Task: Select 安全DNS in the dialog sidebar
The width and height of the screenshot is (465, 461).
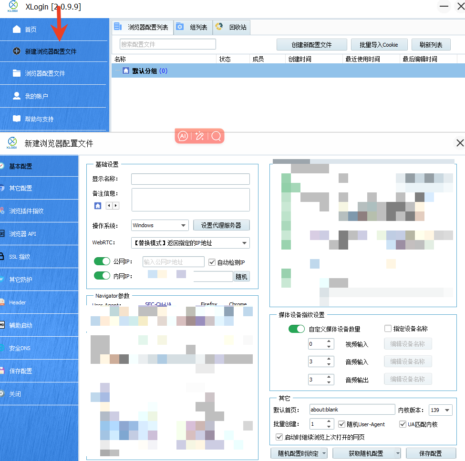Action: tap(39, 348)
